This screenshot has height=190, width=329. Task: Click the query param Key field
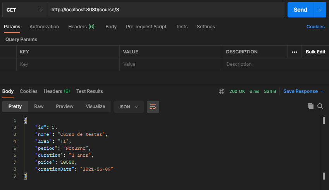click(x=68, y=64)
